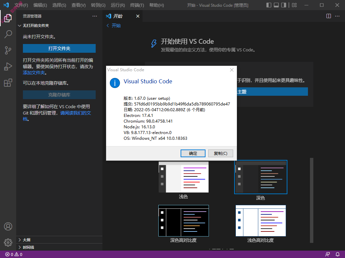Open the Search view in activity bar
This screenshot has height=258, width=345.
8,34
